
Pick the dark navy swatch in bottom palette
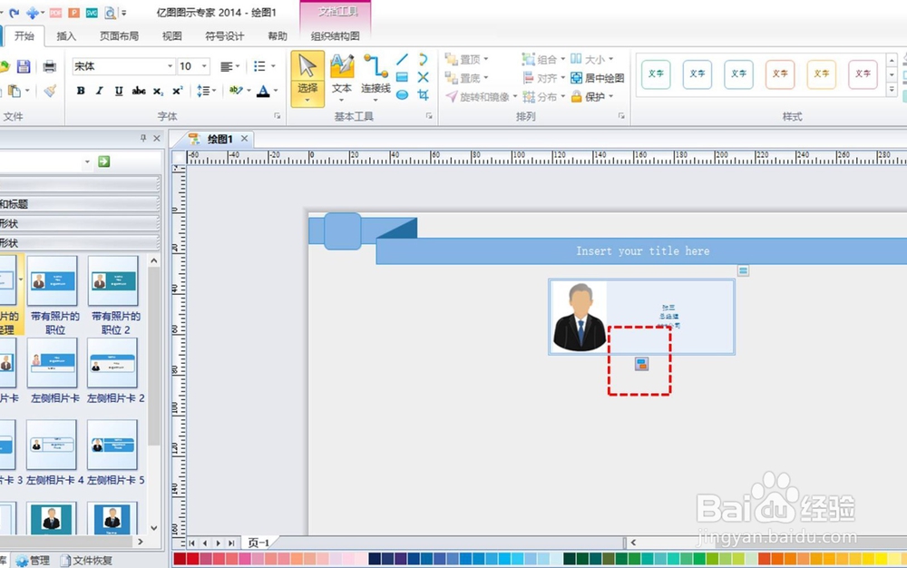click(x=375, y=559)
